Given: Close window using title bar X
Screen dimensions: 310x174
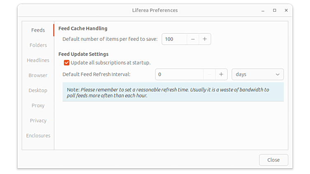Looking at the screenshot, I should (x=286, y=10).
